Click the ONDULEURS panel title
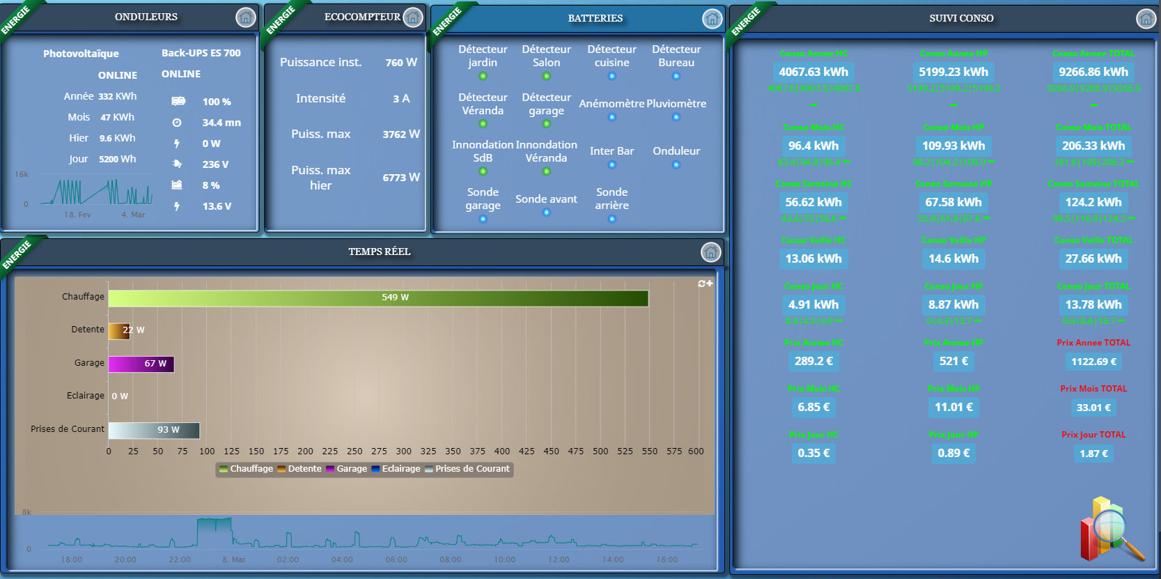1161x579 pixels. (x=146, y=17)
